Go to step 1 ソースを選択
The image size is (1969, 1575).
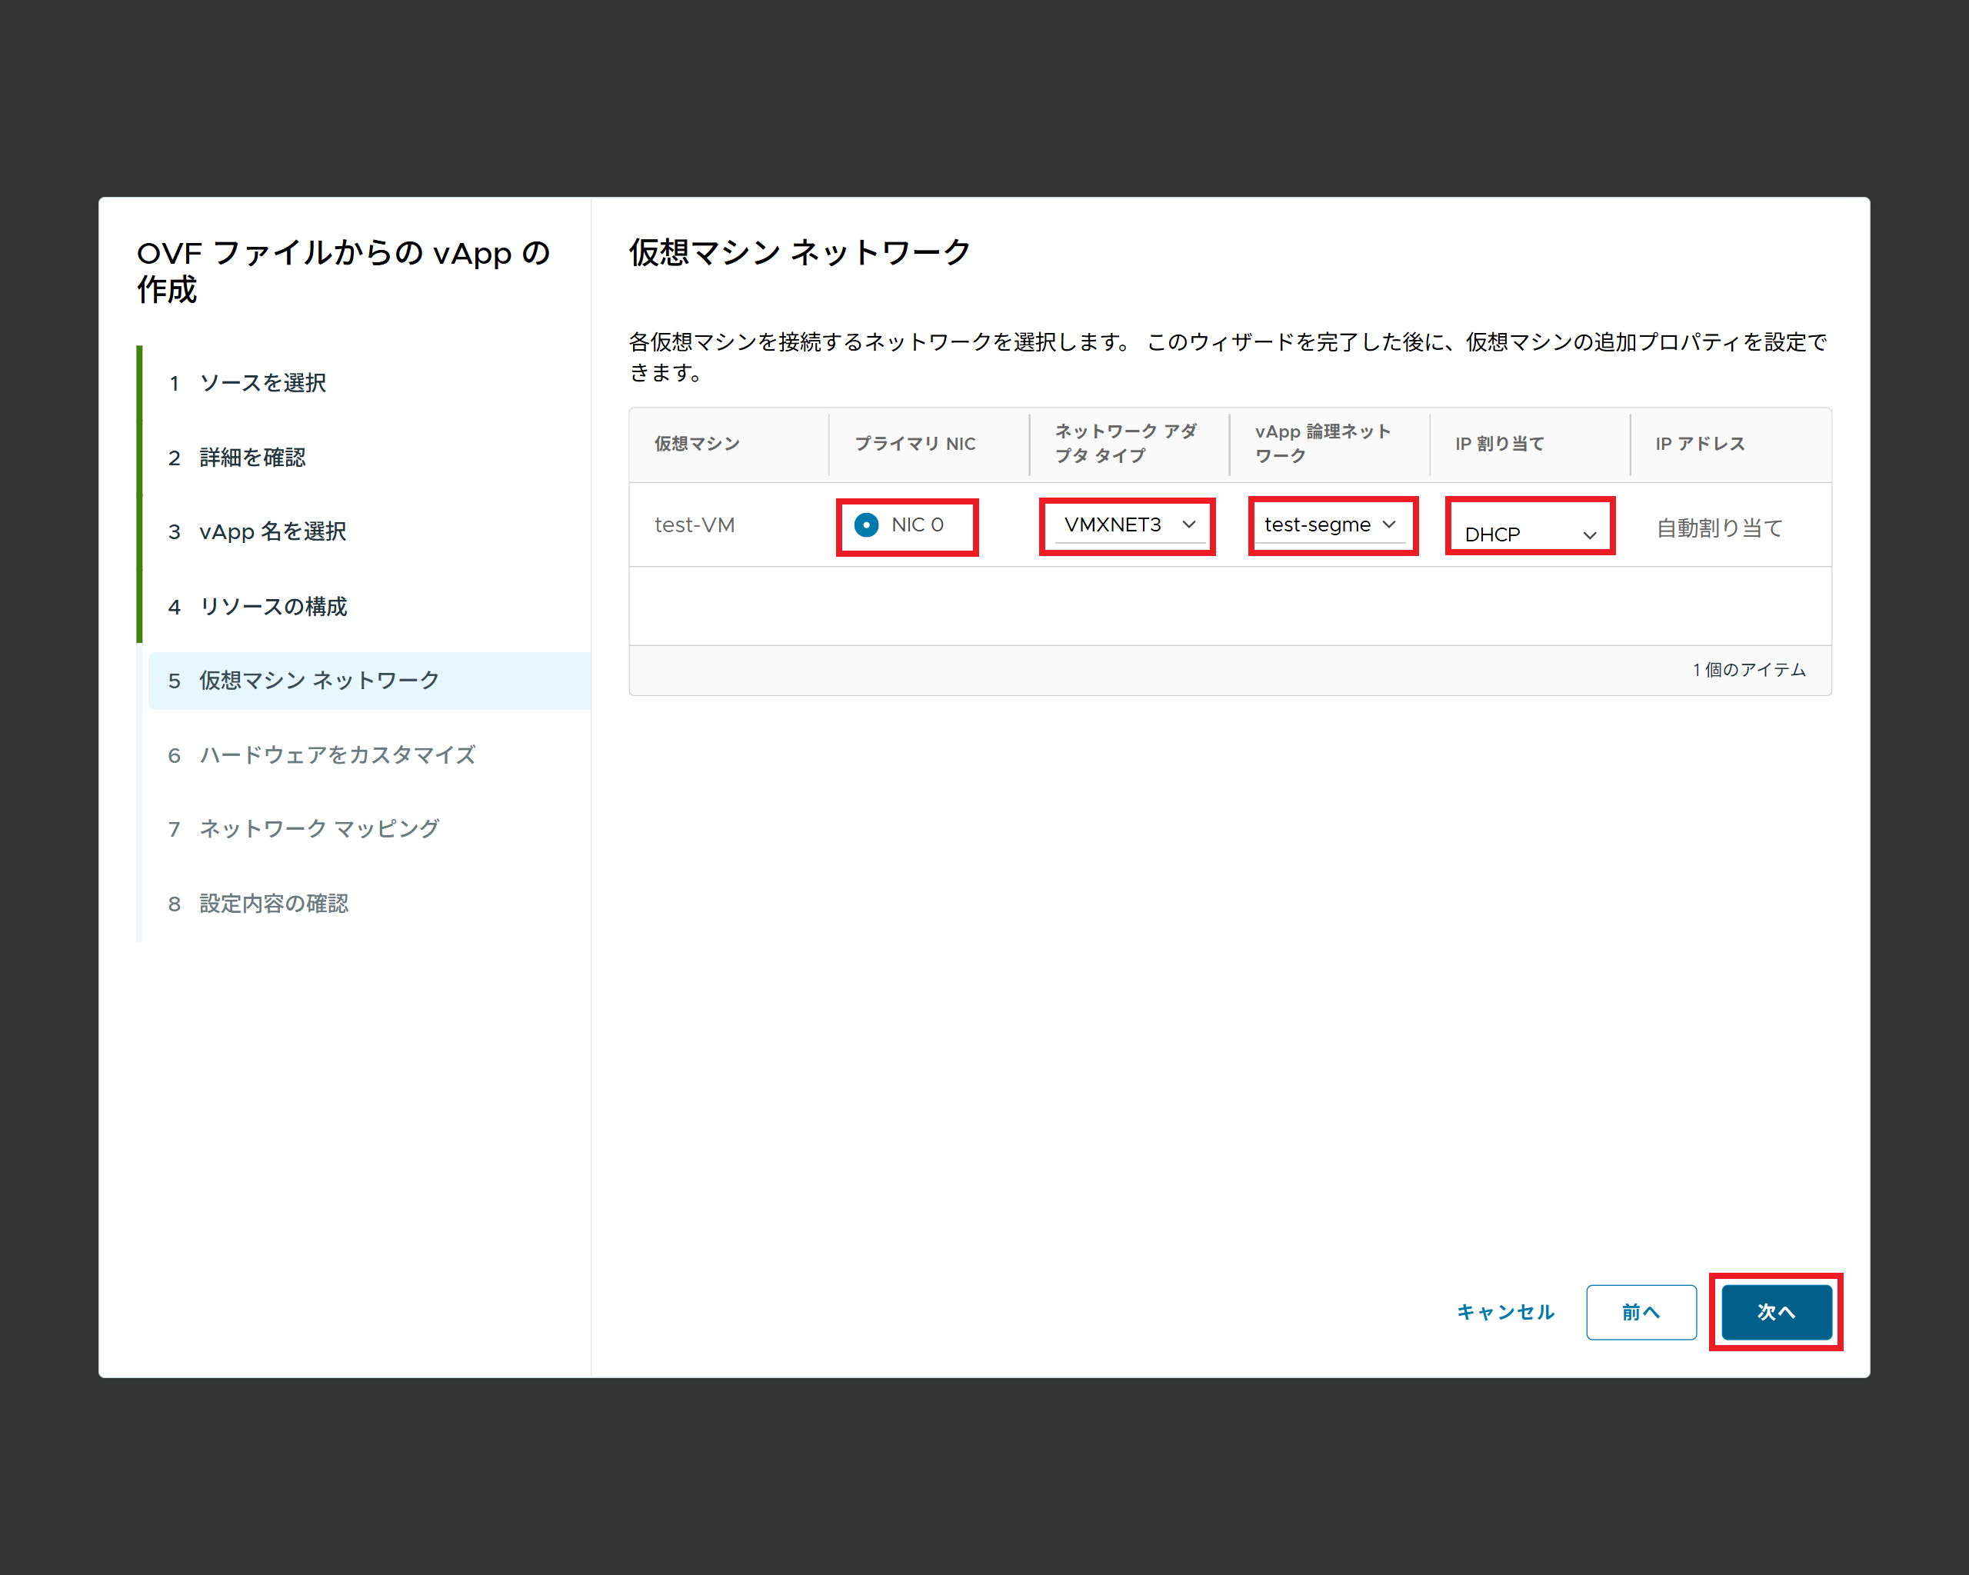pos(262,382)
